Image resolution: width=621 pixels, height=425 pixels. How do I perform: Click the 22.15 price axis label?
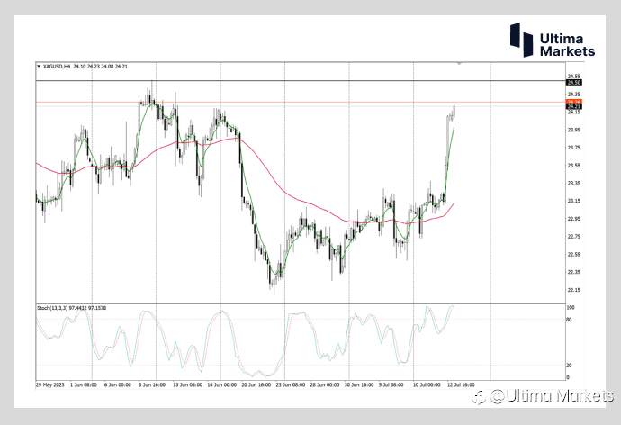click(574, 290)
